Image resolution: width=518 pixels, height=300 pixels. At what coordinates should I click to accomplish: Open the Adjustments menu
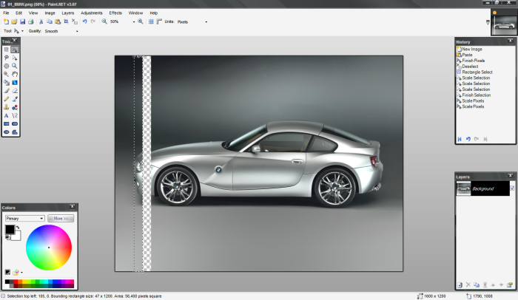click(x=92, y=13)
